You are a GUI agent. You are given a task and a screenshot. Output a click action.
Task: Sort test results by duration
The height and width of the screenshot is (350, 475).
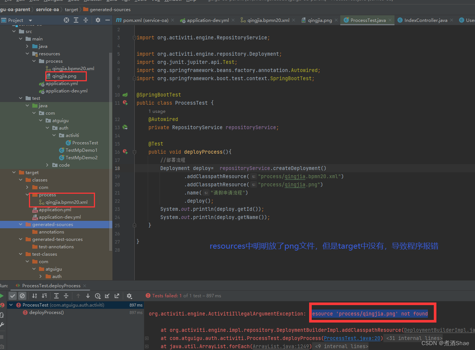click(x=44, y=296)
